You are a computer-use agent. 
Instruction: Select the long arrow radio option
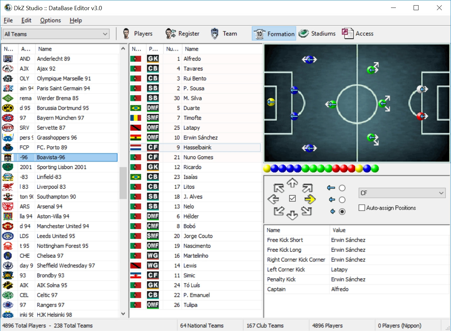[x=342, y=188]
